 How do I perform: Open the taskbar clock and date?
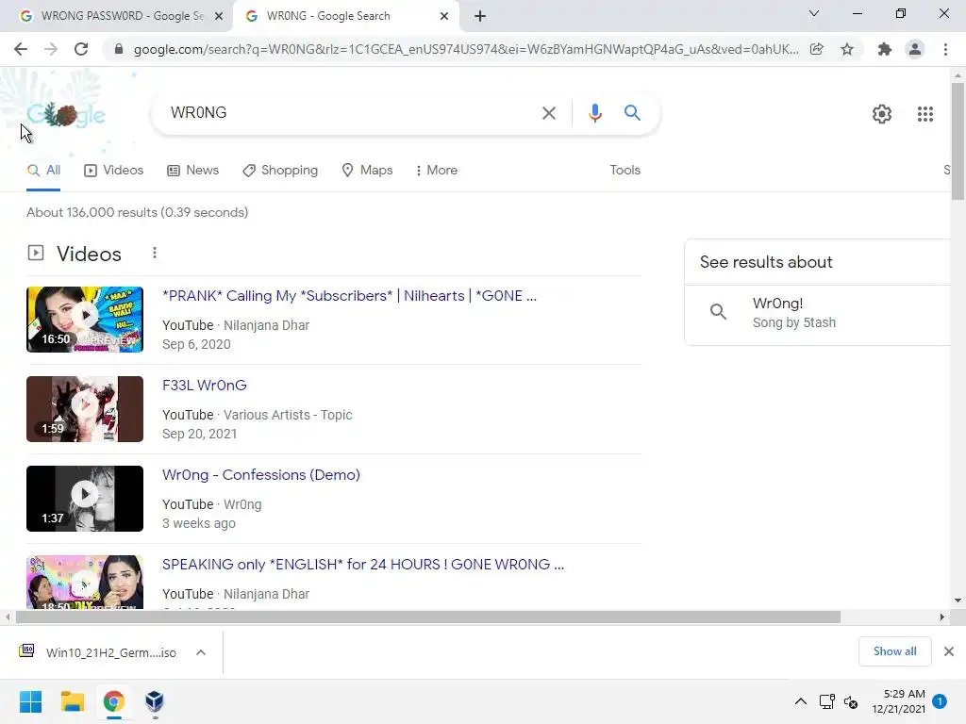pos(898,701)
